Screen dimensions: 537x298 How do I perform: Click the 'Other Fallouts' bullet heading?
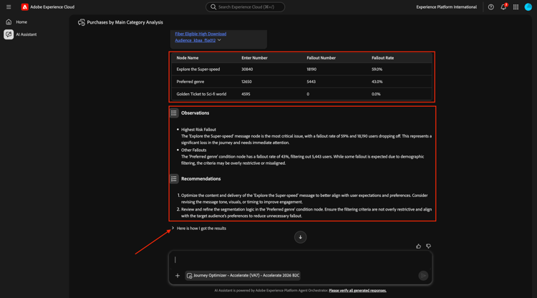[193, 150]
